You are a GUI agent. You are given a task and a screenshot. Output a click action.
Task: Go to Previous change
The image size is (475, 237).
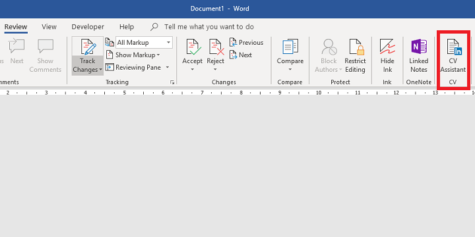click(x=246, y=43)
